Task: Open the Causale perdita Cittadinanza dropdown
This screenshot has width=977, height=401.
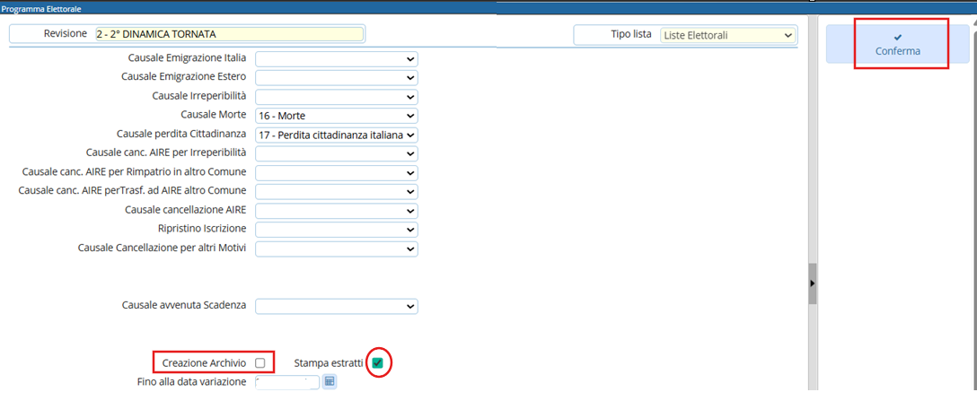Action: [337, 135]
